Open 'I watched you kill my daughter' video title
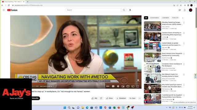This screenshot has width=197, height=110. (x=172, y=96)
